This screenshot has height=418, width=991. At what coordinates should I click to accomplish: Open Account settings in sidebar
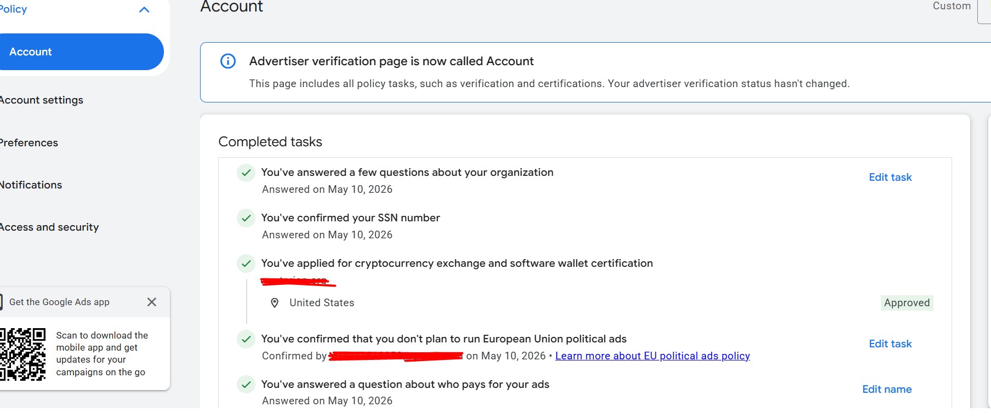(41, 100)
